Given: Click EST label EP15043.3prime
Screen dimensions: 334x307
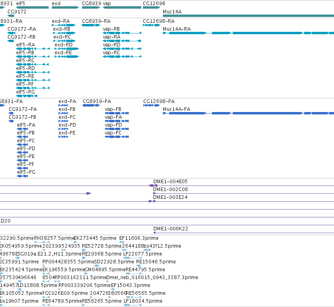Looking at the screenshot, I should [131, 285].
